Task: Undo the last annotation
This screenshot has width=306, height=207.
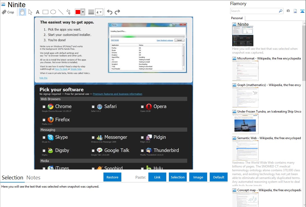Action: tap(110, 12)
